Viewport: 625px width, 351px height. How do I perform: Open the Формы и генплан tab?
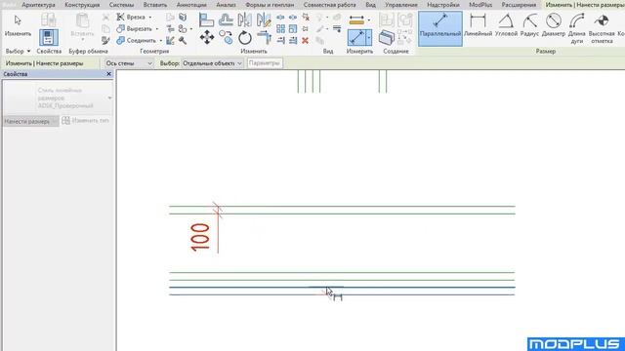pos(270,5)
